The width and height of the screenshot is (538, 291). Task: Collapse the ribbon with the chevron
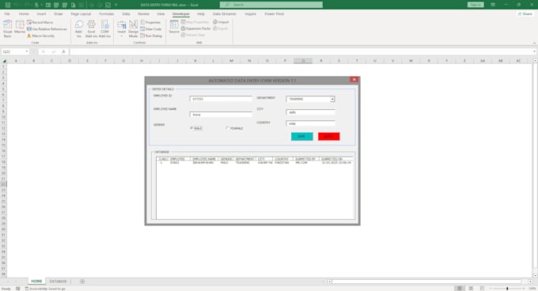pos(534,43)
